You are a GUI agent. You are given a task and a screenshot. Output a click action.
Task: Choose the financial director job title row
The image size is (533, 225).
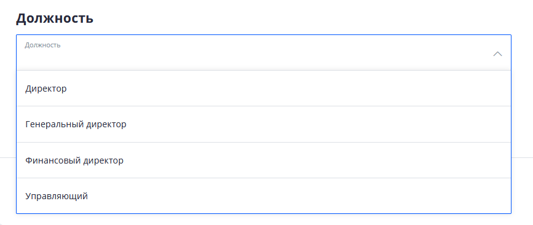[x=264, y=160]
